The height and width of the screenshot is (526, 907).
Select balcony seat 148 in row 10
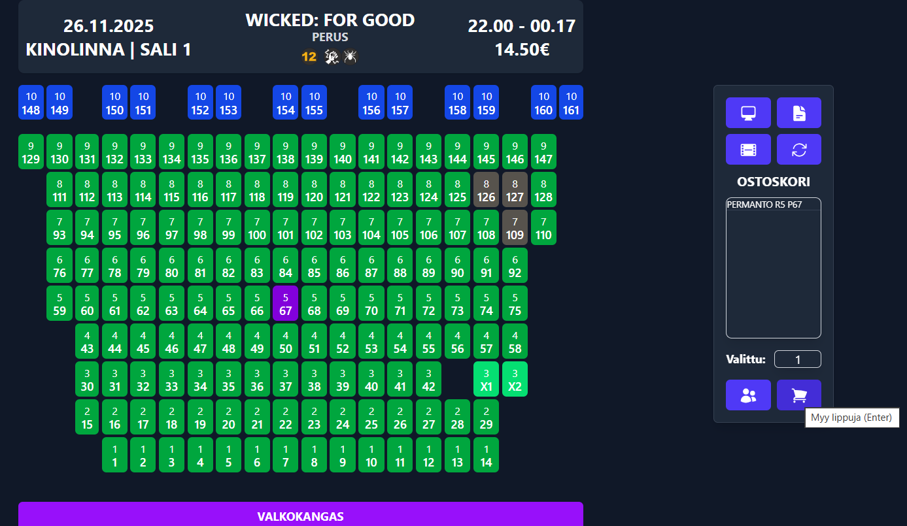pyautogui.click(x=31, y=103)
